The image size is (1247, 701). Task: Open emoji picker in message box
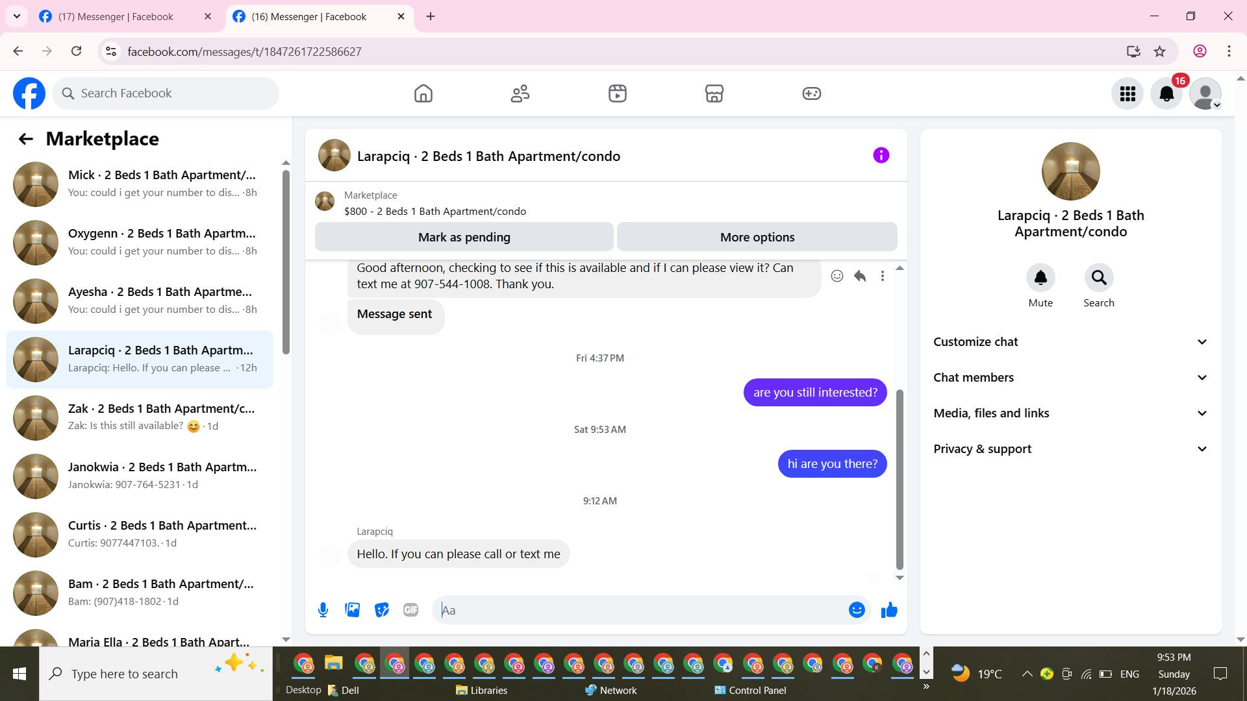(x=857, y=610)
